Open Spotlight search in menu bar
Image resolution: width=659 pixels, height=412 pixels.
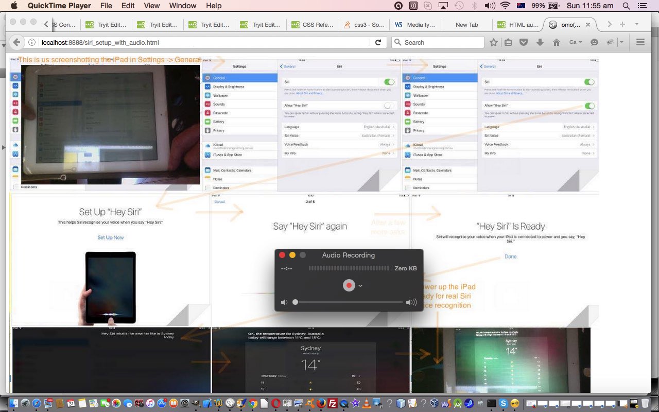click(x=626, y=6)
